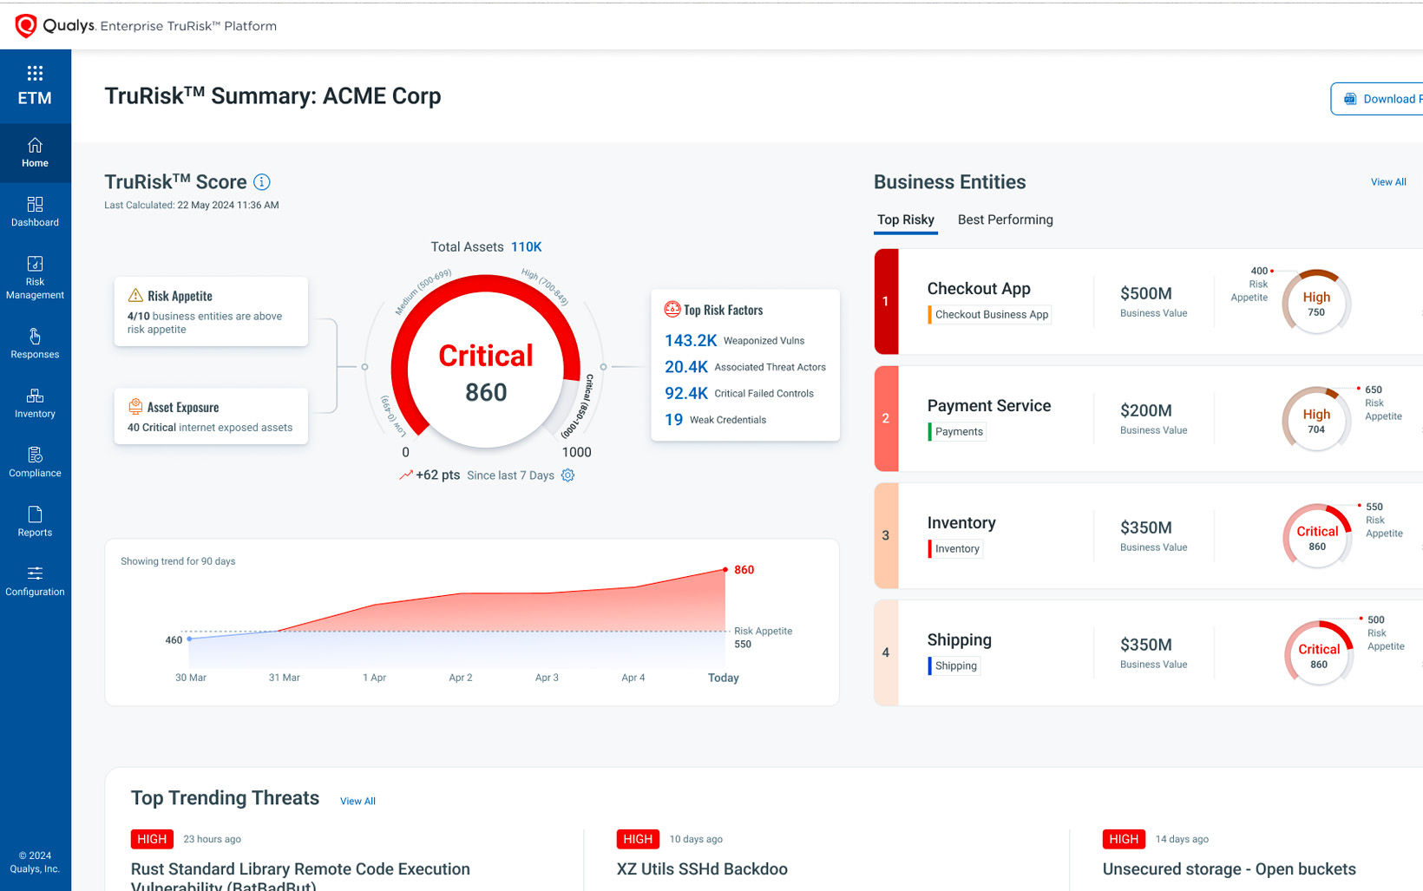Open the Unsecured storage - Open buckets threat
Image resolution: width=1423 pixels, height=891 pixels.
click(1229, 869)
